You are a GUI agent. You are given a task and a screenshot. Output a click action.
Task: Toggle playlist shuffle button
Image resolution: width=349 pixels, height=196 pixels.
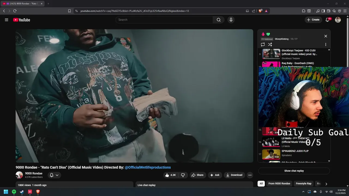270,44
